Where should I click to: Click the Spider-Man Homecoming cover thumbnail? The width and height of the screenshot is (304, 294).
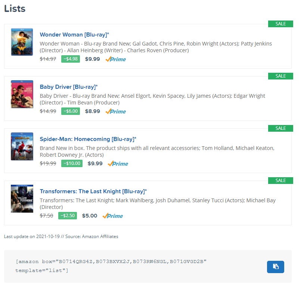pyautogui.click(x=22, y=146)
